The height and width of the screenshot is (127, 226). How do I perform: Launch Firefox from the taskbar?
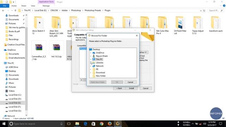click(109, 124)
